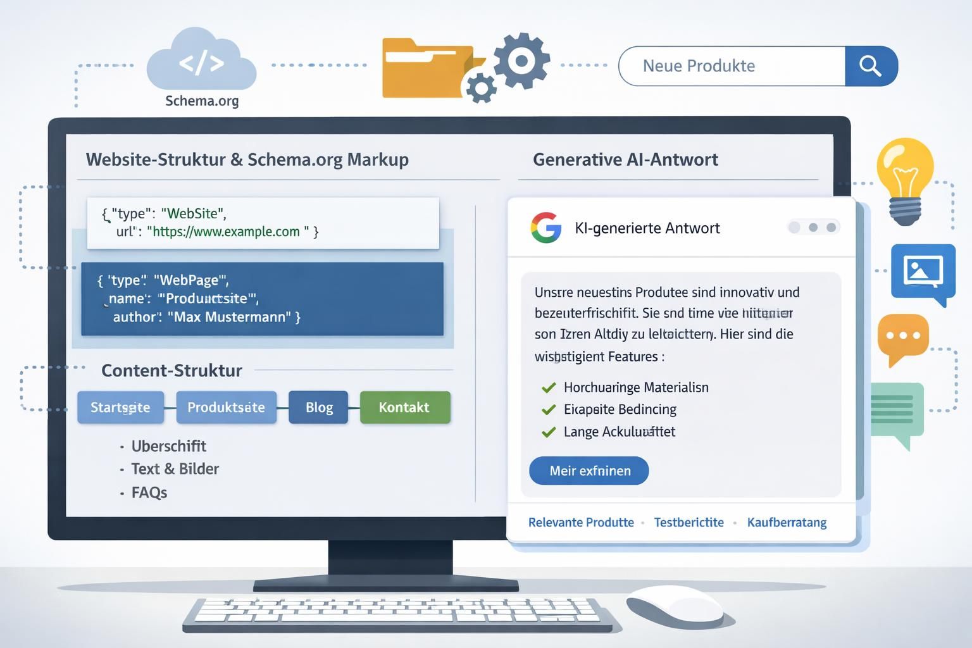Open the Startseite tab
The image size is (972, 648).
point(120,408)
